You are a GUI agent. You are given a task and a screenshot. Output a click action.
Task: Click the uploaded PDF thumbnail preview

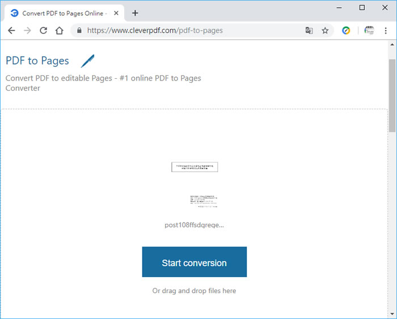pos(195,185)
